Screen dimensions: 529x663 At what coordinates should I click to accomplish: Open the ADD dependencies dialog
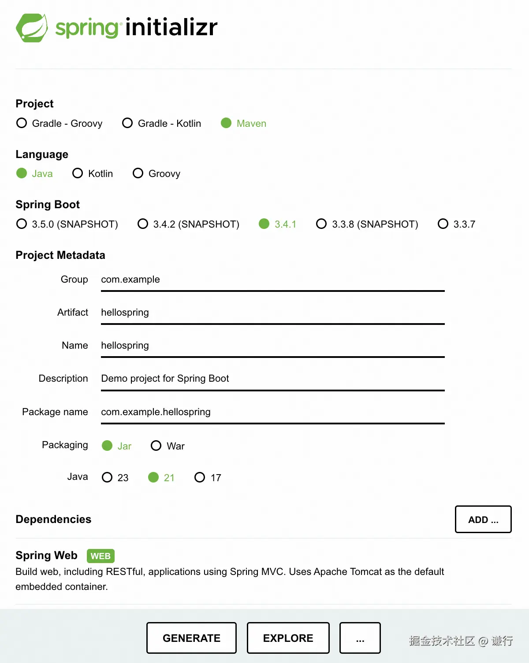pos(483,519)
